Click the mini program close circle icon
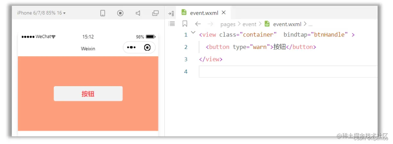 (x=147, y=48)
